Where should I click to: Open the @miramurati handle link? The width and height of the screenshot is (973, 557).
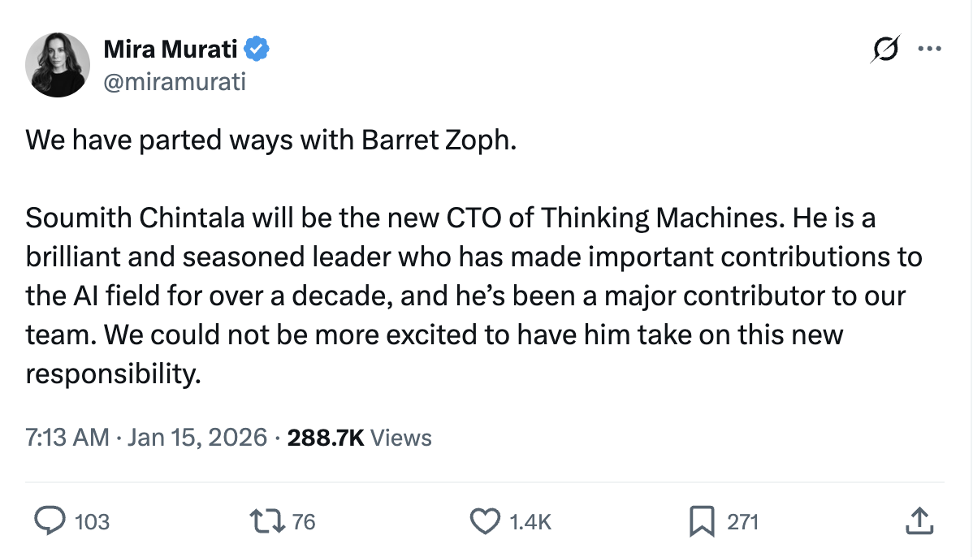tap(174, 81)
